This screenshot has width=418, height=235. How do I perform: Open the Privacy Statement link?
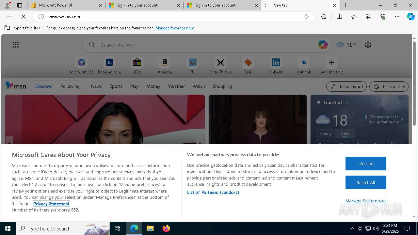tap(51, 204)
